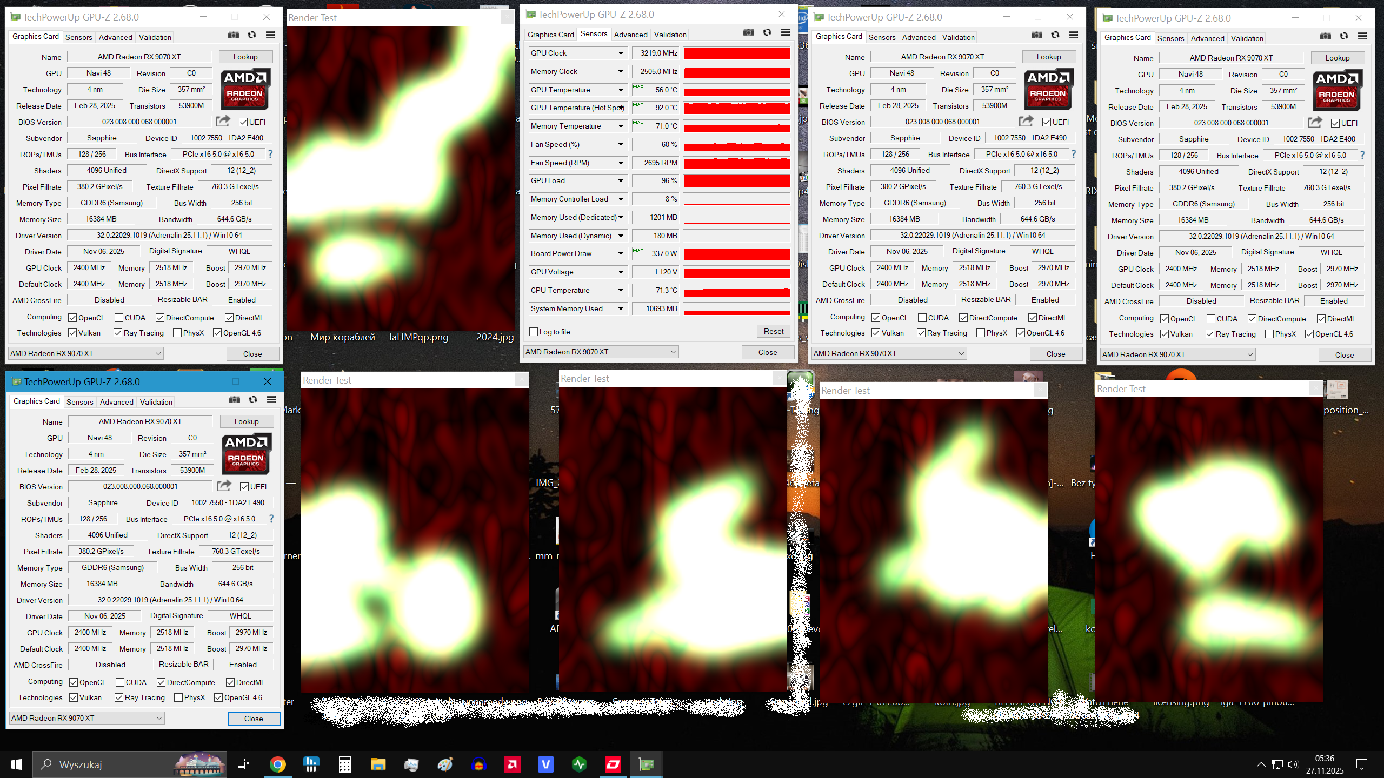This screenshot has height=778, width=1384.
Task: Open the hamburger menu in the Sensors window
Action: 786,32
